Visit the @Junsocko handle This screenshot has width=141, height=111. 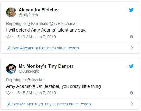pos(29,71)
